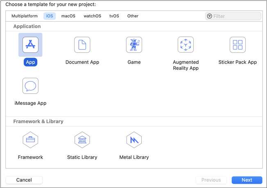Pick the Augmented Reality App icon
Image resolution: width=267 pixels, height=188 pixels.
[x=186, y=45]
